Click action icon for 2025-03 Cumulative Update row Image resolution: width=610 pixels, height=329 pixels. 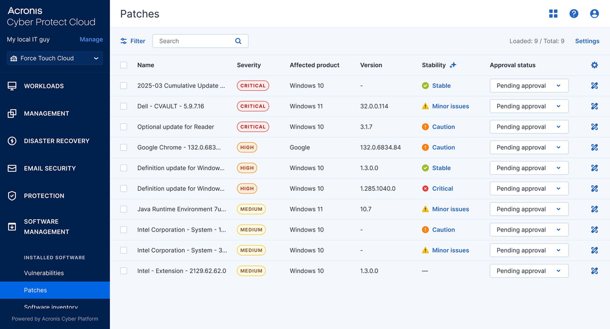(x=594, y=86)
